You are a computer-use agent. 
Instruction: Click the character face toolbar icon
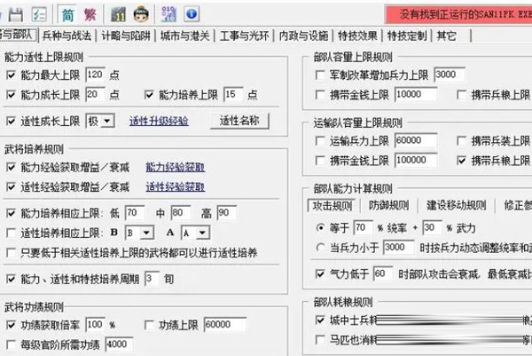click(141, 14)
